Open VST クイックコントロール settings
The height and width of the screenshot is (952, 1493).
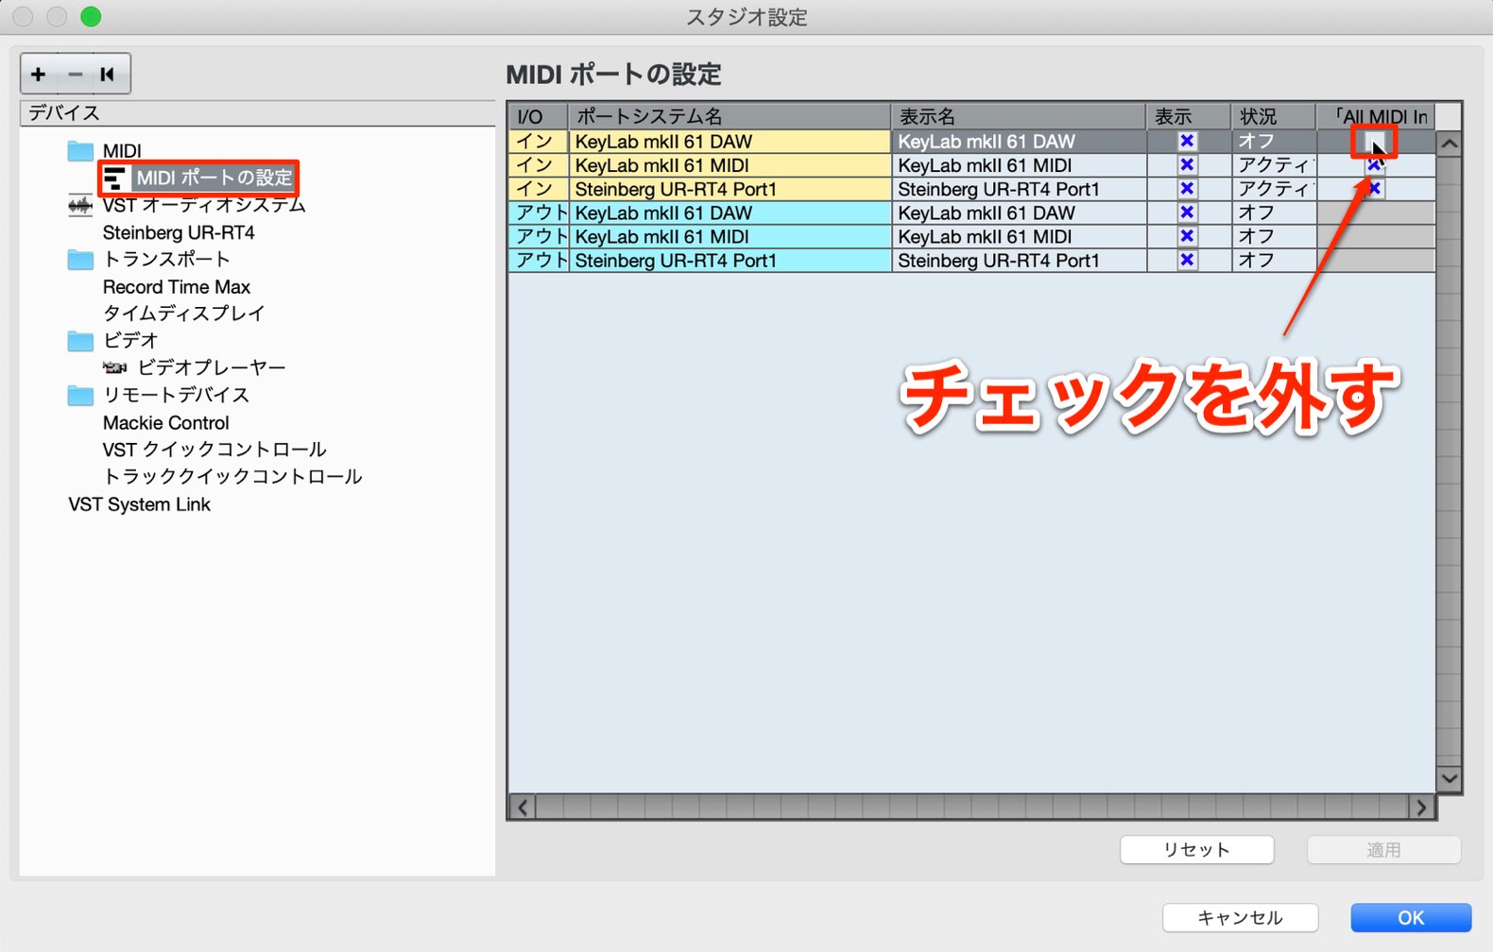(x=215, y=450)
